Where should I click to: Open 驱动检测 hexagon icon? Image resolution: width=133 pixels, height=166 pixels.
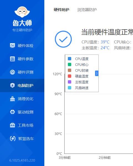click(x=12, y=112)
